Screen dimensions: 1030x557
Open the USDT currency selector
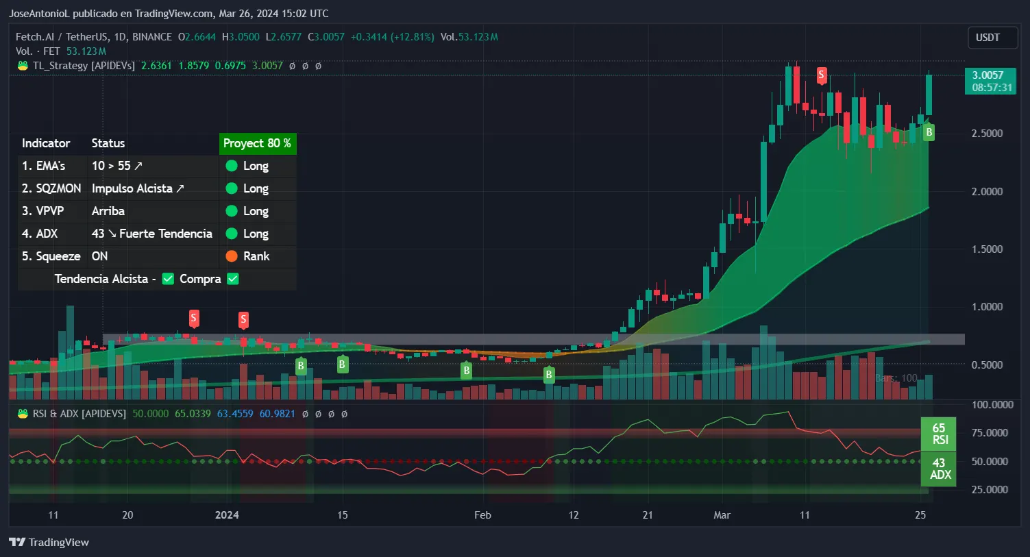point(988,38)
